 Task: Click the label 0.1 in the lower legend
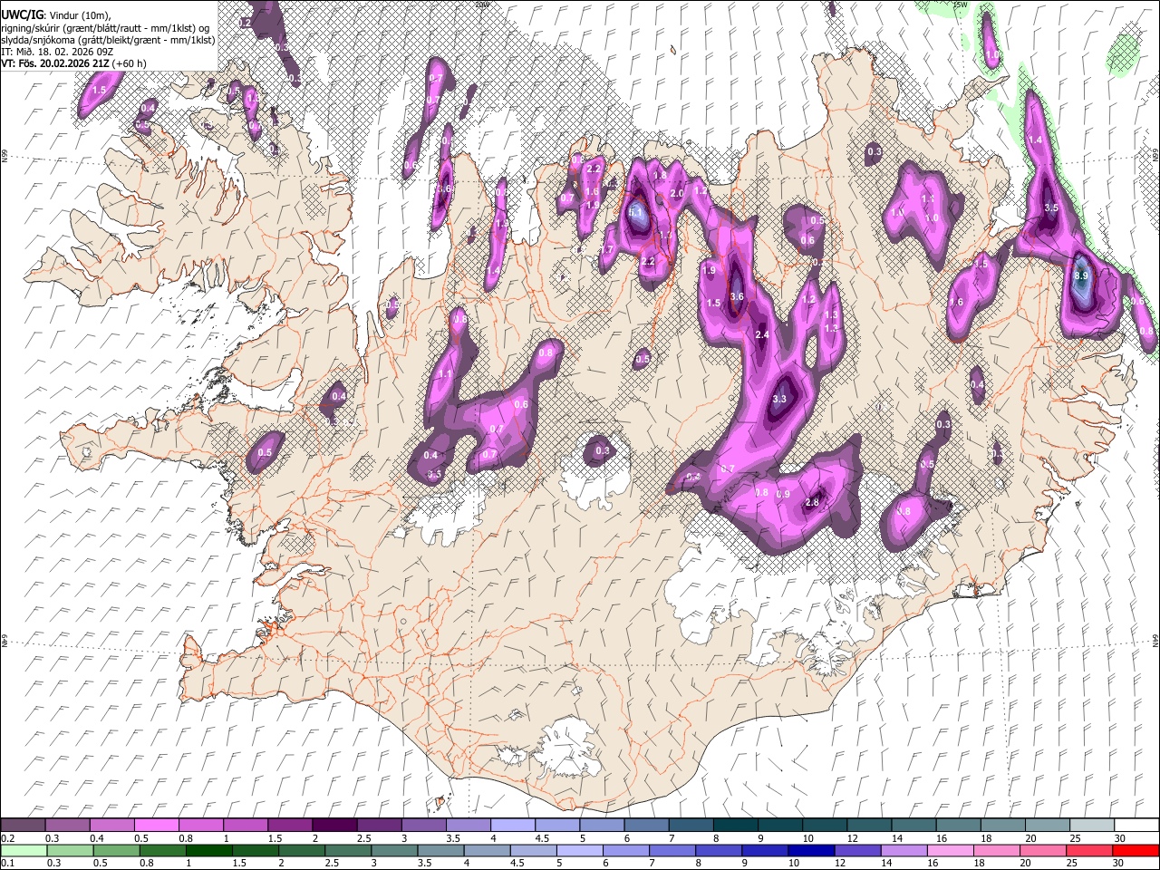(7, 863)
